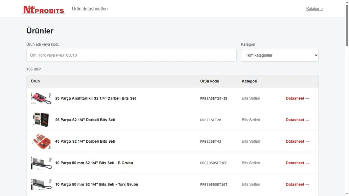Select product name 43 Parça S2 1/4" Darbeli Bits Seti
The height and width of the screenshot is (196, 349).
click(x=85, y=141)
